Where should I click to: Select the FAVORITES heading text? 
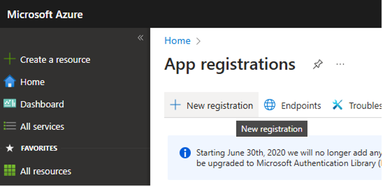click(39, 148)
